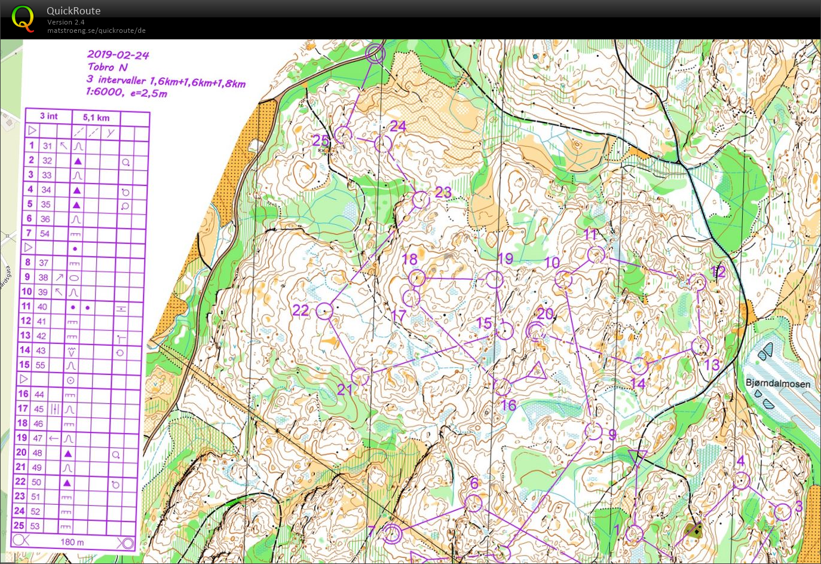Click the 5,1 km course length cell
This screenshot has height=564, width=821.
pyautogui.click(x=96, y=118)
